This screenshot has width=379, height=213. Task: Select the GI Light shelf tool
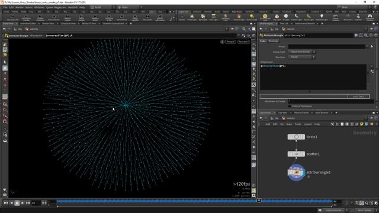(x=286, y=17)
